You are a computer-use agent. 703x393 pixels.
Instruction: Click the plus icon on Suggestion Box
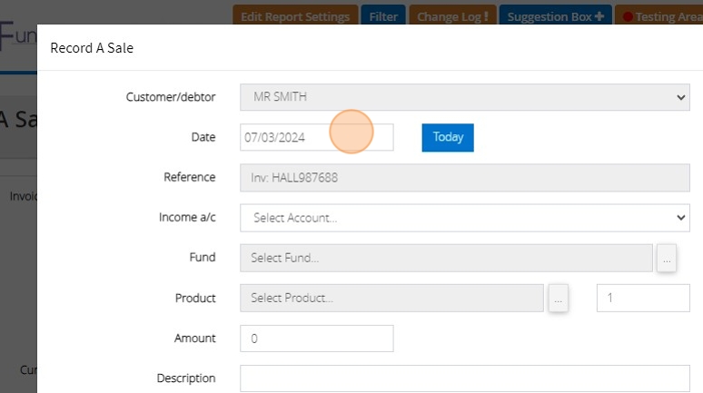point(599,17)
